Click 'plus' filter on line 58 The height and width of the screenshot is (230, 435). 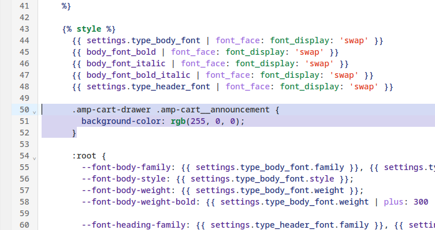393,202
